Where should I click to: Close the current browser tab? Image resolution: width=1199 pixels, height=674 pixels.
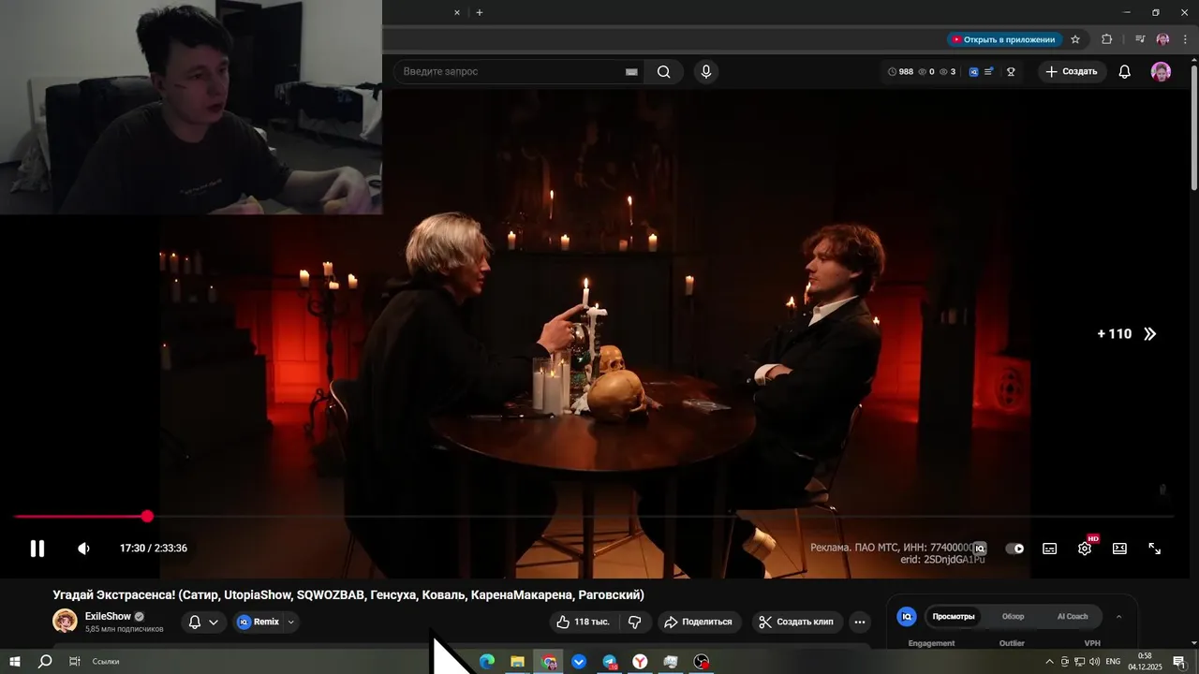click(x=457, y=12)
